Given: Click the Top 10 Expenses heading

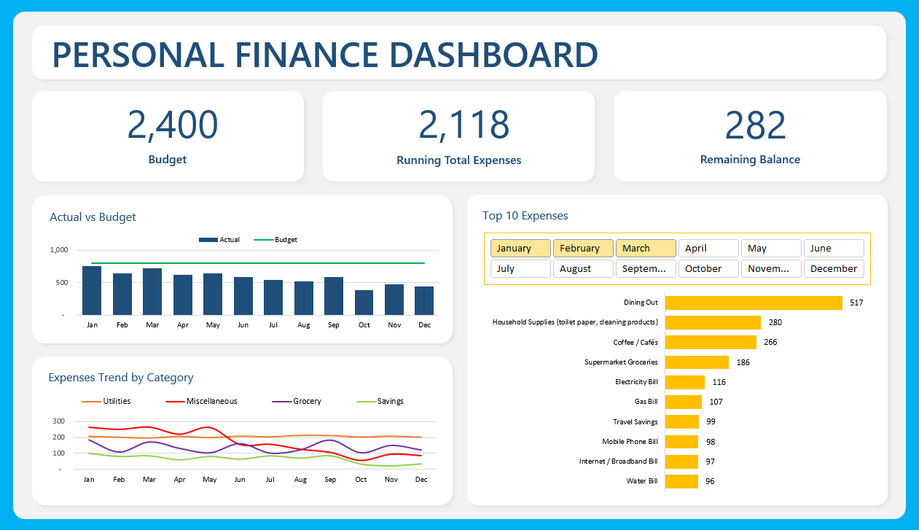Looking at the screenshot, I should (525, 216).
